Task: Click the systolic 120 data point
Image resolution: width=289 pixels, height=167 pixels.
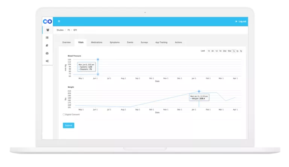Action: pos(98,59)
